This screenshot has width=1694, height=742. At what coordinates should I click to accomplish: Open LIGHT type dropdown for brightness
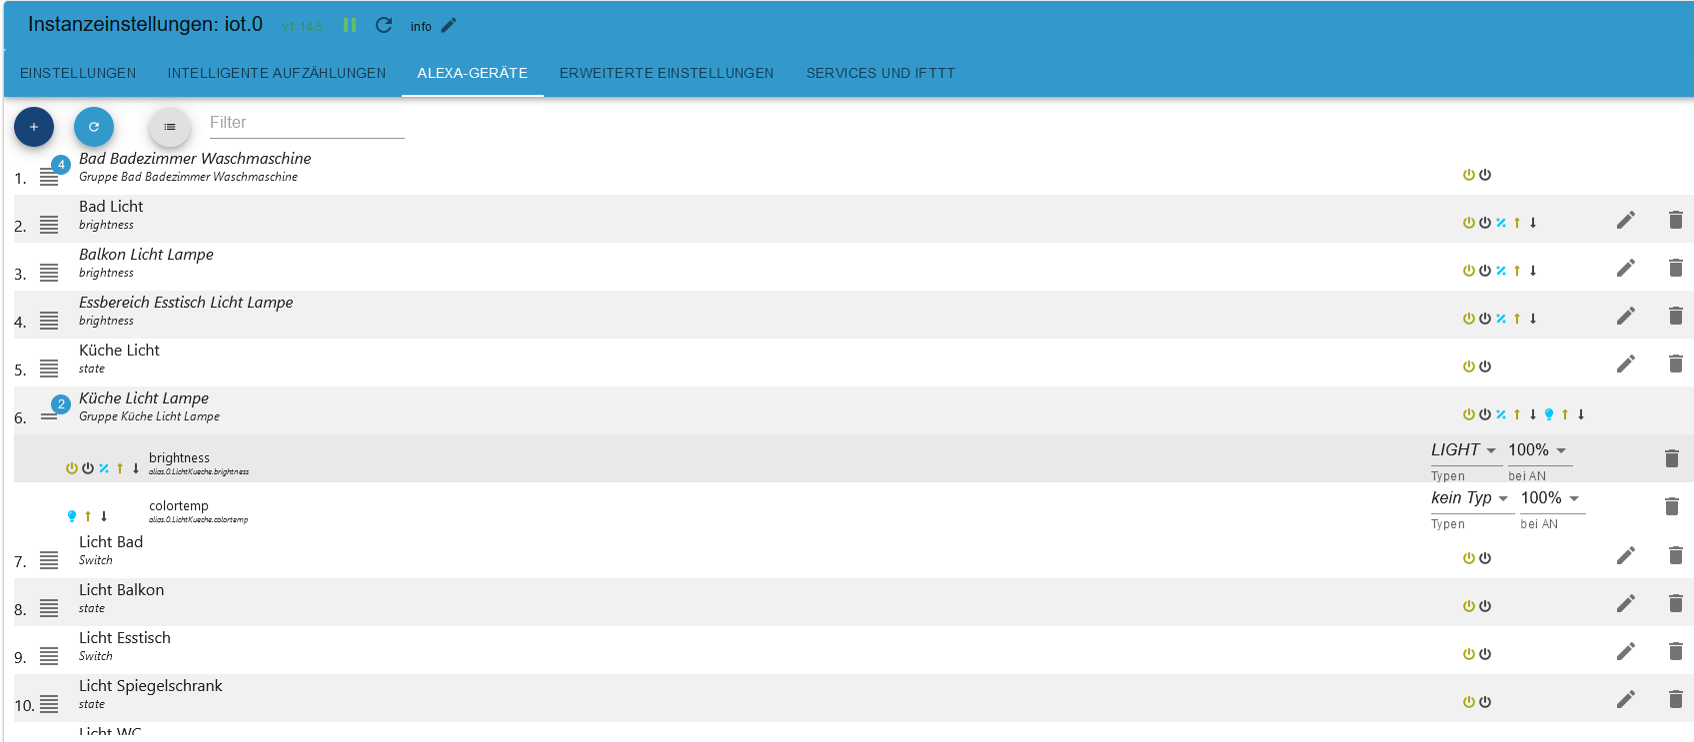coord(1465,450)
